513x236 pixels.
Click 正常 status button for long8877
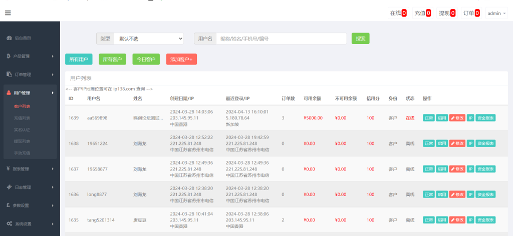(429, 194)
